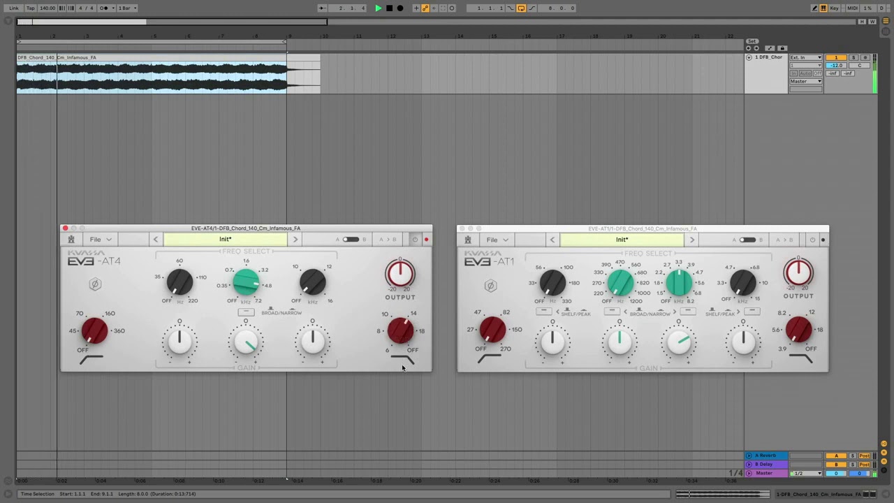Toggle the computer MIDI keyboard icon
The width and height of the screenshot is (894, 503).
coord(823,8)
